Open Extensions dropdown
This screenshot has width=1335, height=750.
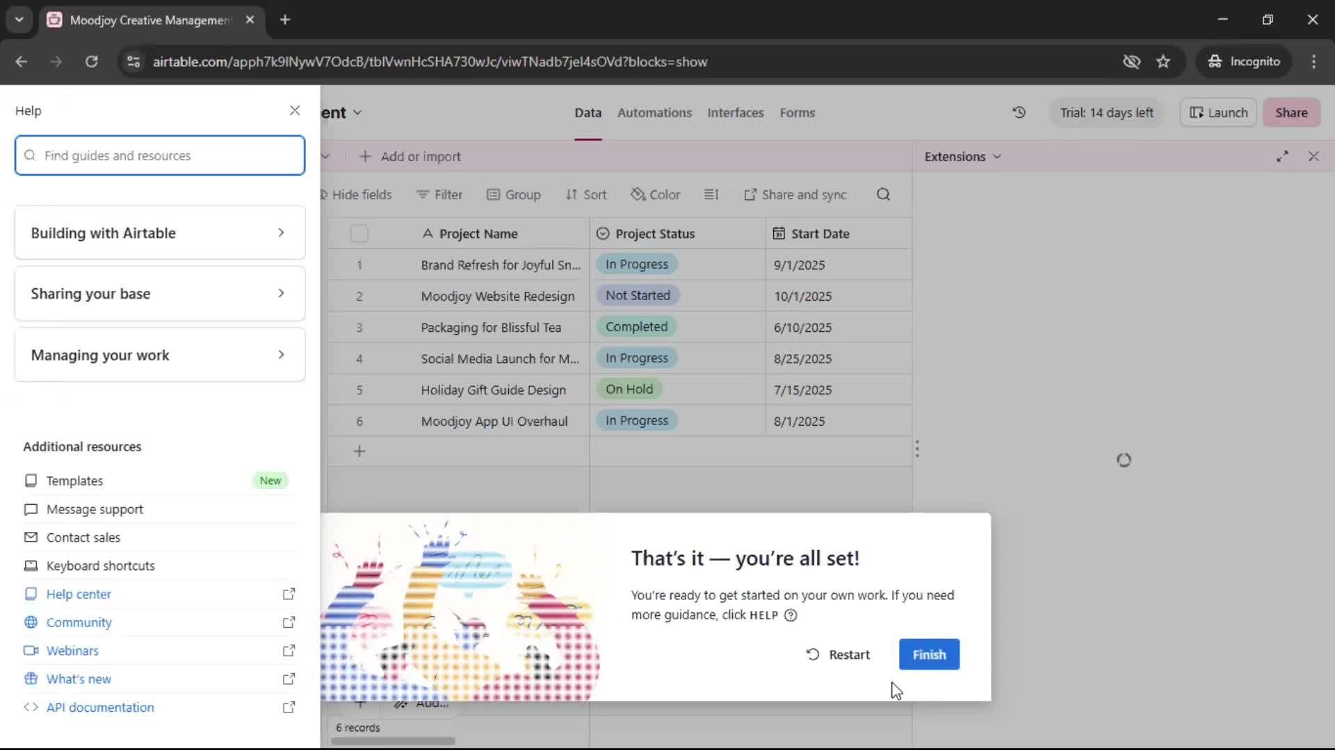(963, 156)
